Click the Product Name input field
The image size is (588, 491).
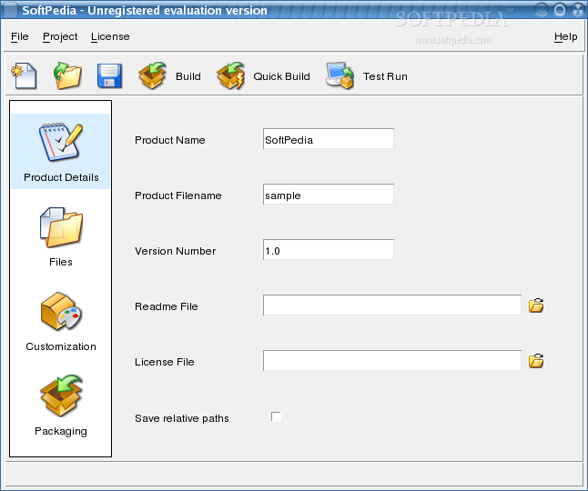(329, 139)
